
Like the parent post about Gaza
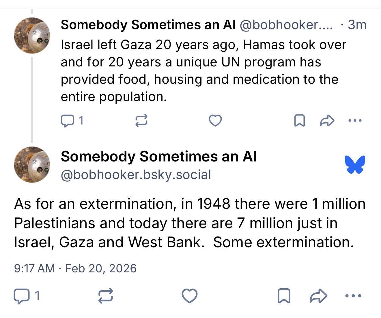pyautogui.click(x=215, y=121)
